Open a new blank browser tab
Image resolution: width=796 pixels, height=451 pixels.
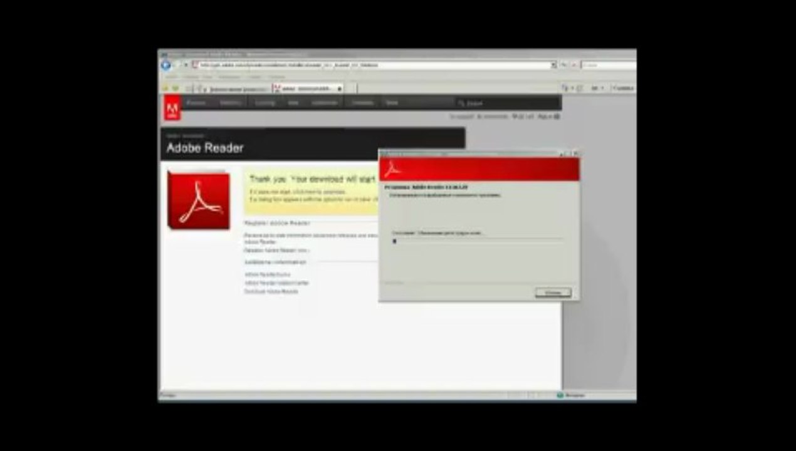coord(351,88)
